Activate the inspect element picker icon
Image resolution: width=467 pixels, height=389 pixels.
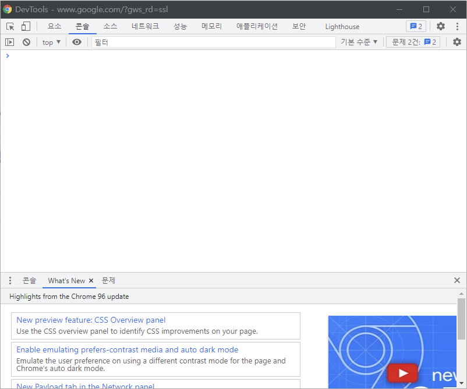click(x=10, y=27)
